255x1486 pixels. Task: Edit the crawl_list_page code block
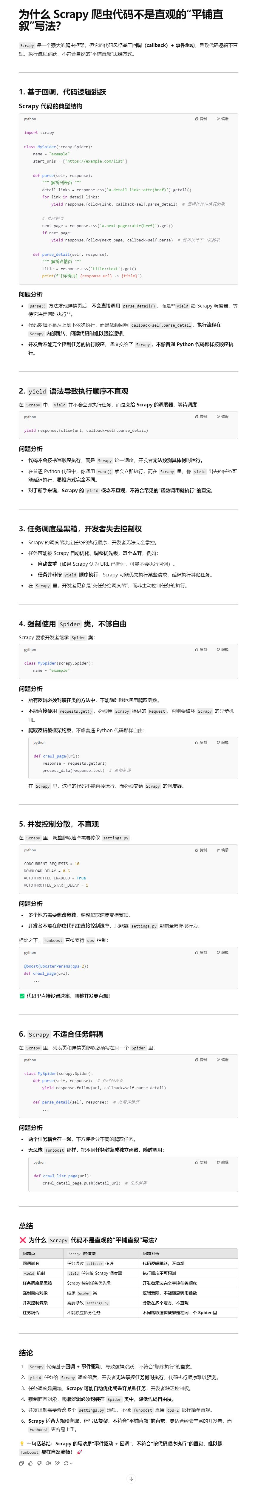point(223,1162)
